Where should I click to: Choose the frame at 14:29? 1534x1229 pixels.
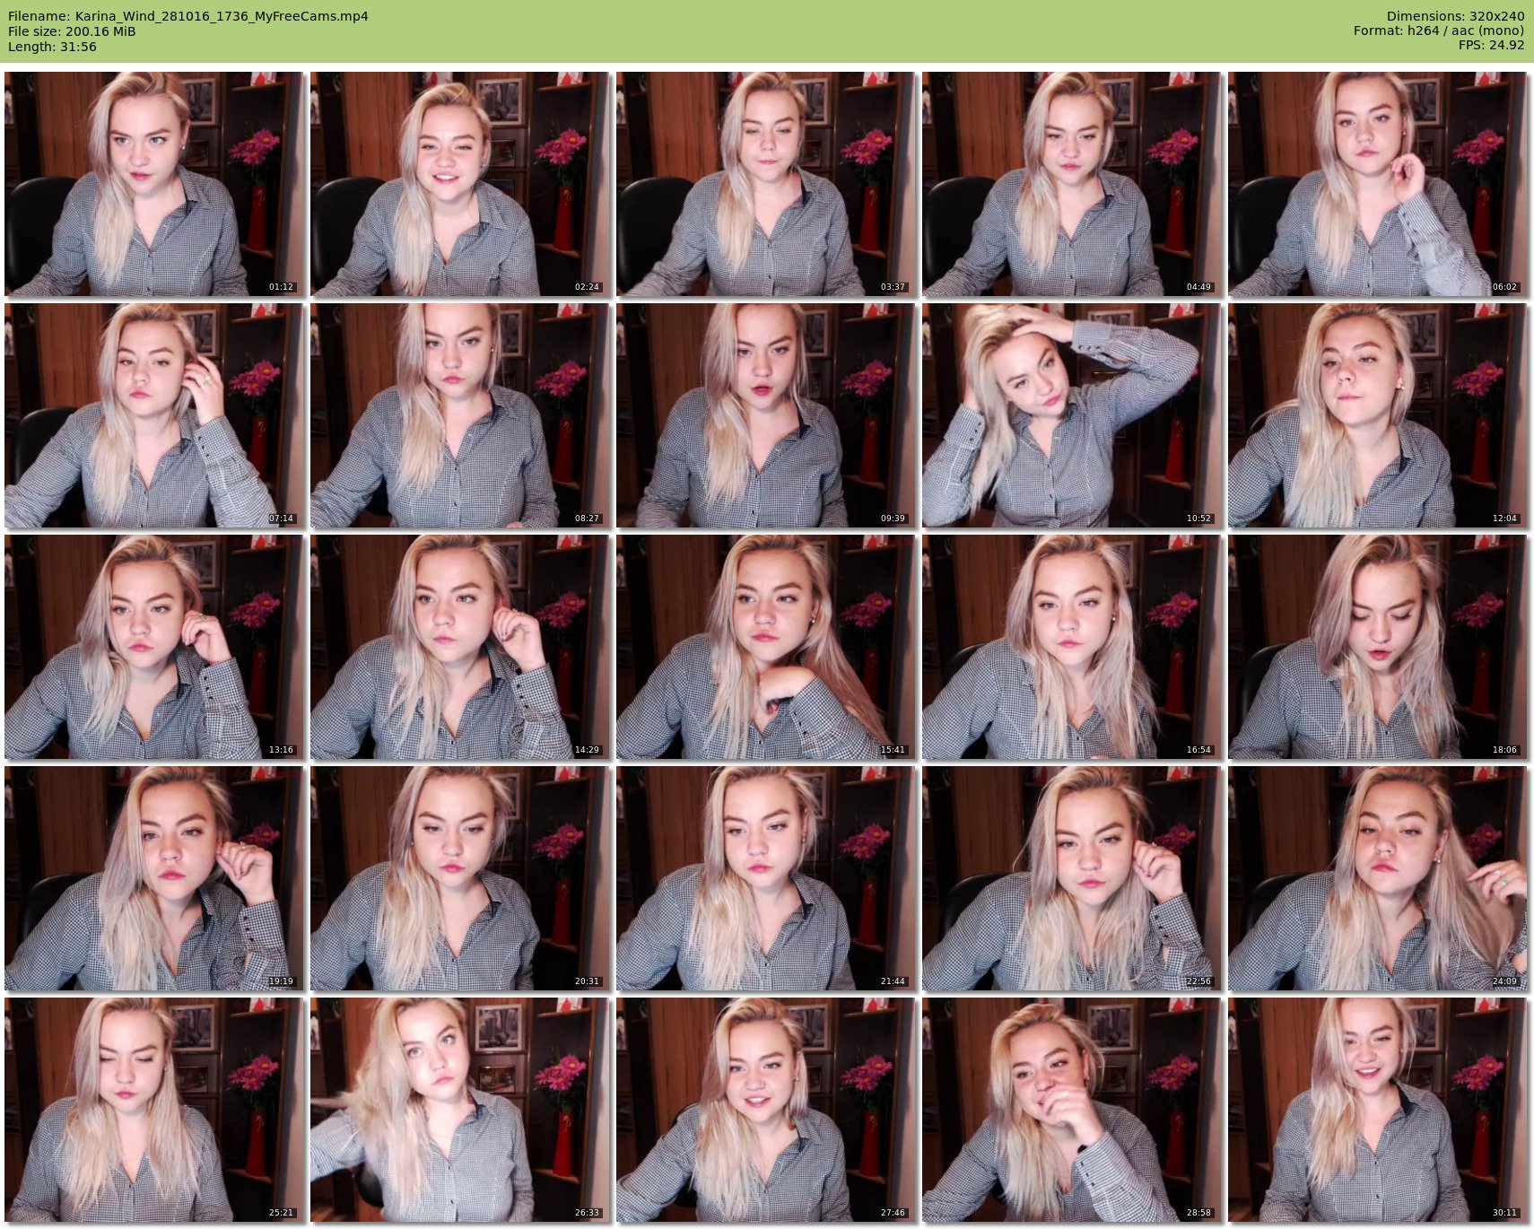(459, 647)
